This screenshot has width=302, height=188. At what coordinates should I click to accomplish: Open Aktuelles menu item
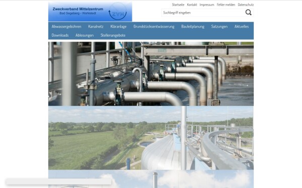point(241,27)
